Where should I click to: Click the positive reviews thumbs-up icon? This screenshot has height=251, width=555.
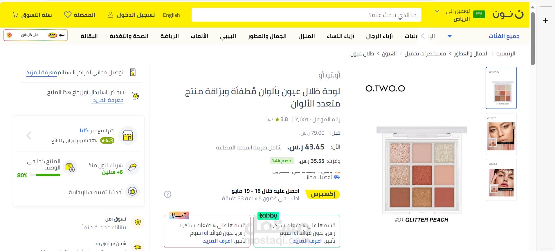tap(132, 191)
